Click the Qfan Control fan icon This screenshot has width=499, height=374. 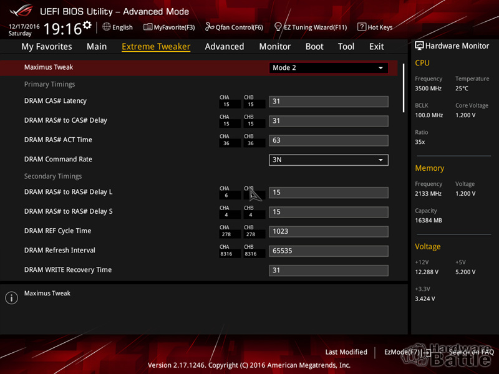pyautogui.click(x=210, y=27)
